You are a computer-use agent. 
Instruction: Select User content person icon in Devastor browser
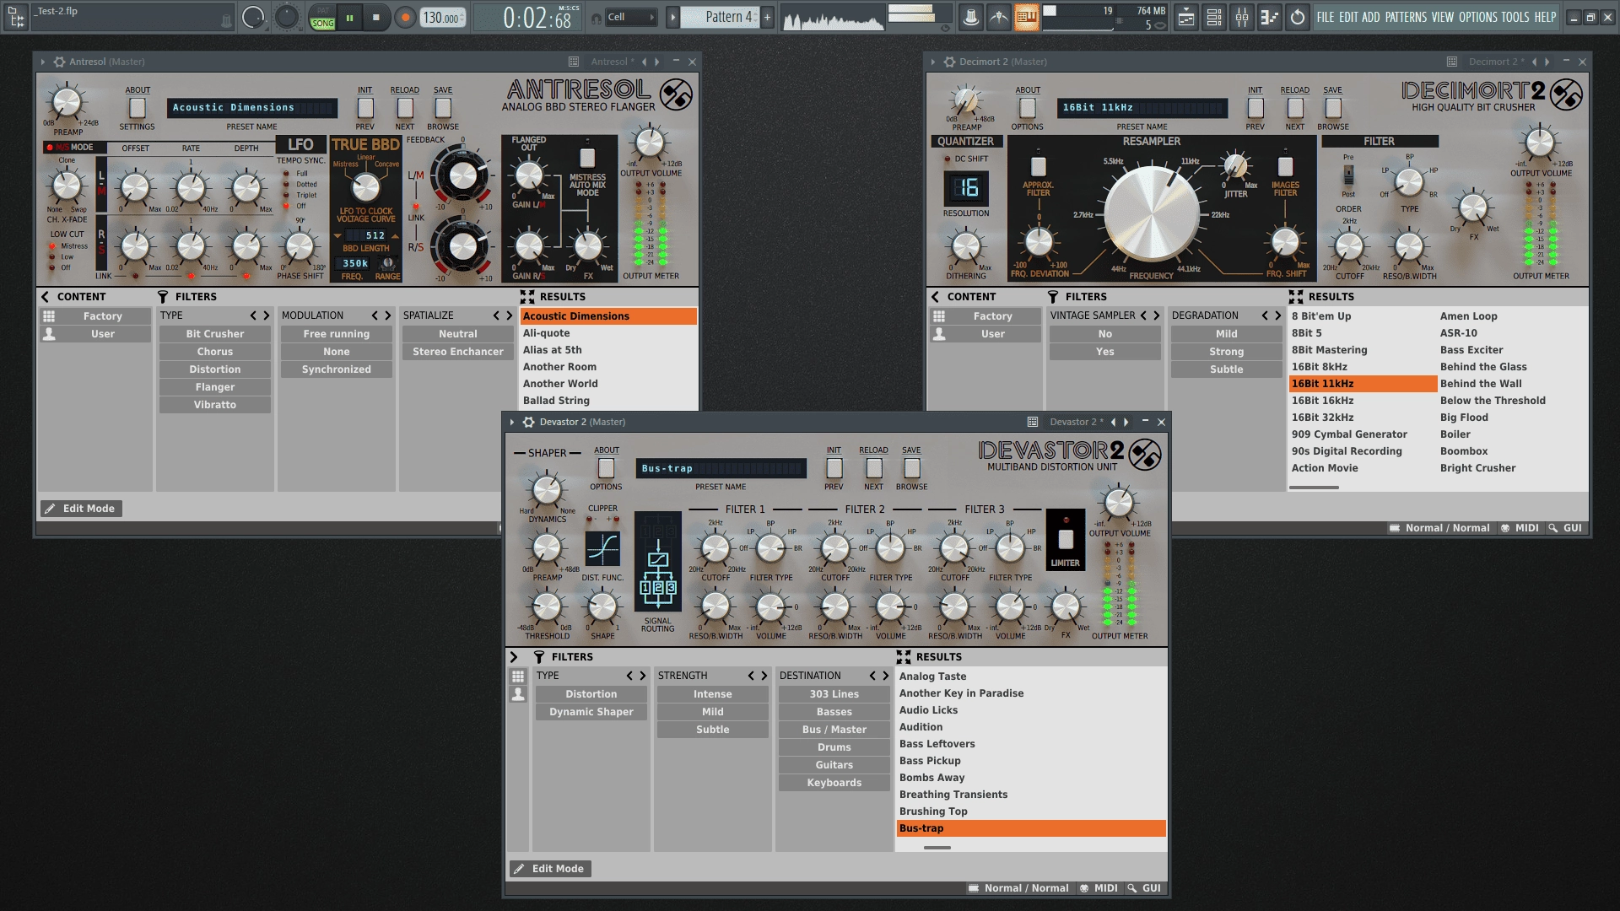518,694
